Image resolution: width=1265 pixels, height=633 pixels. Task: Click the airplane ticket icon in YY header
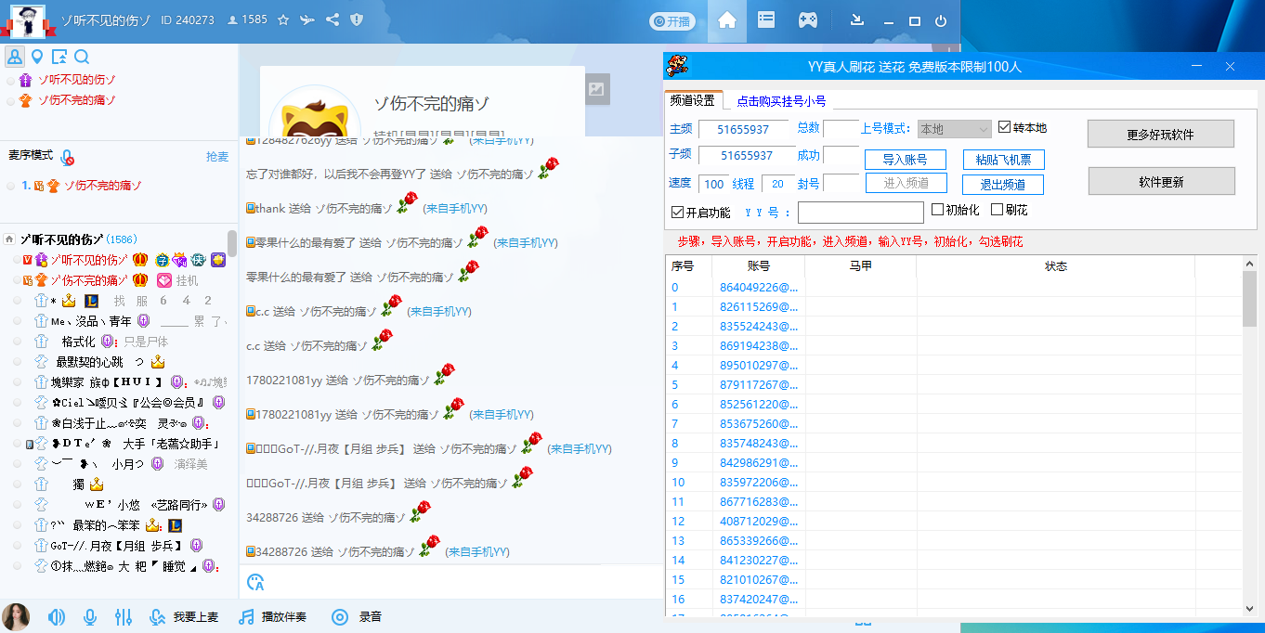click(x=307, y=19)
